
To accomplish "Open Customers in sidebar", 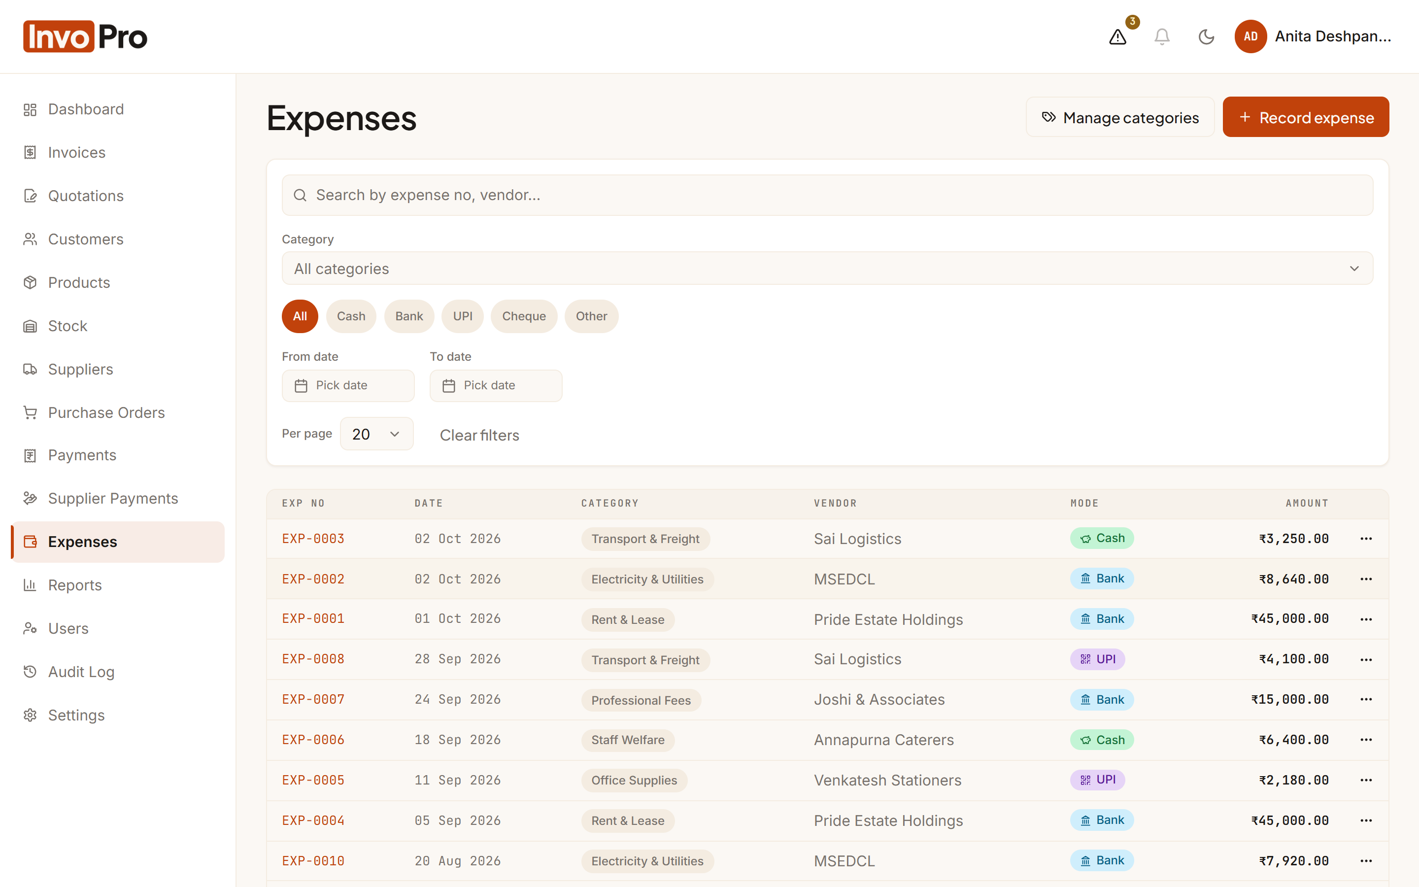I will pyautogui.click(x=118, y=239).
